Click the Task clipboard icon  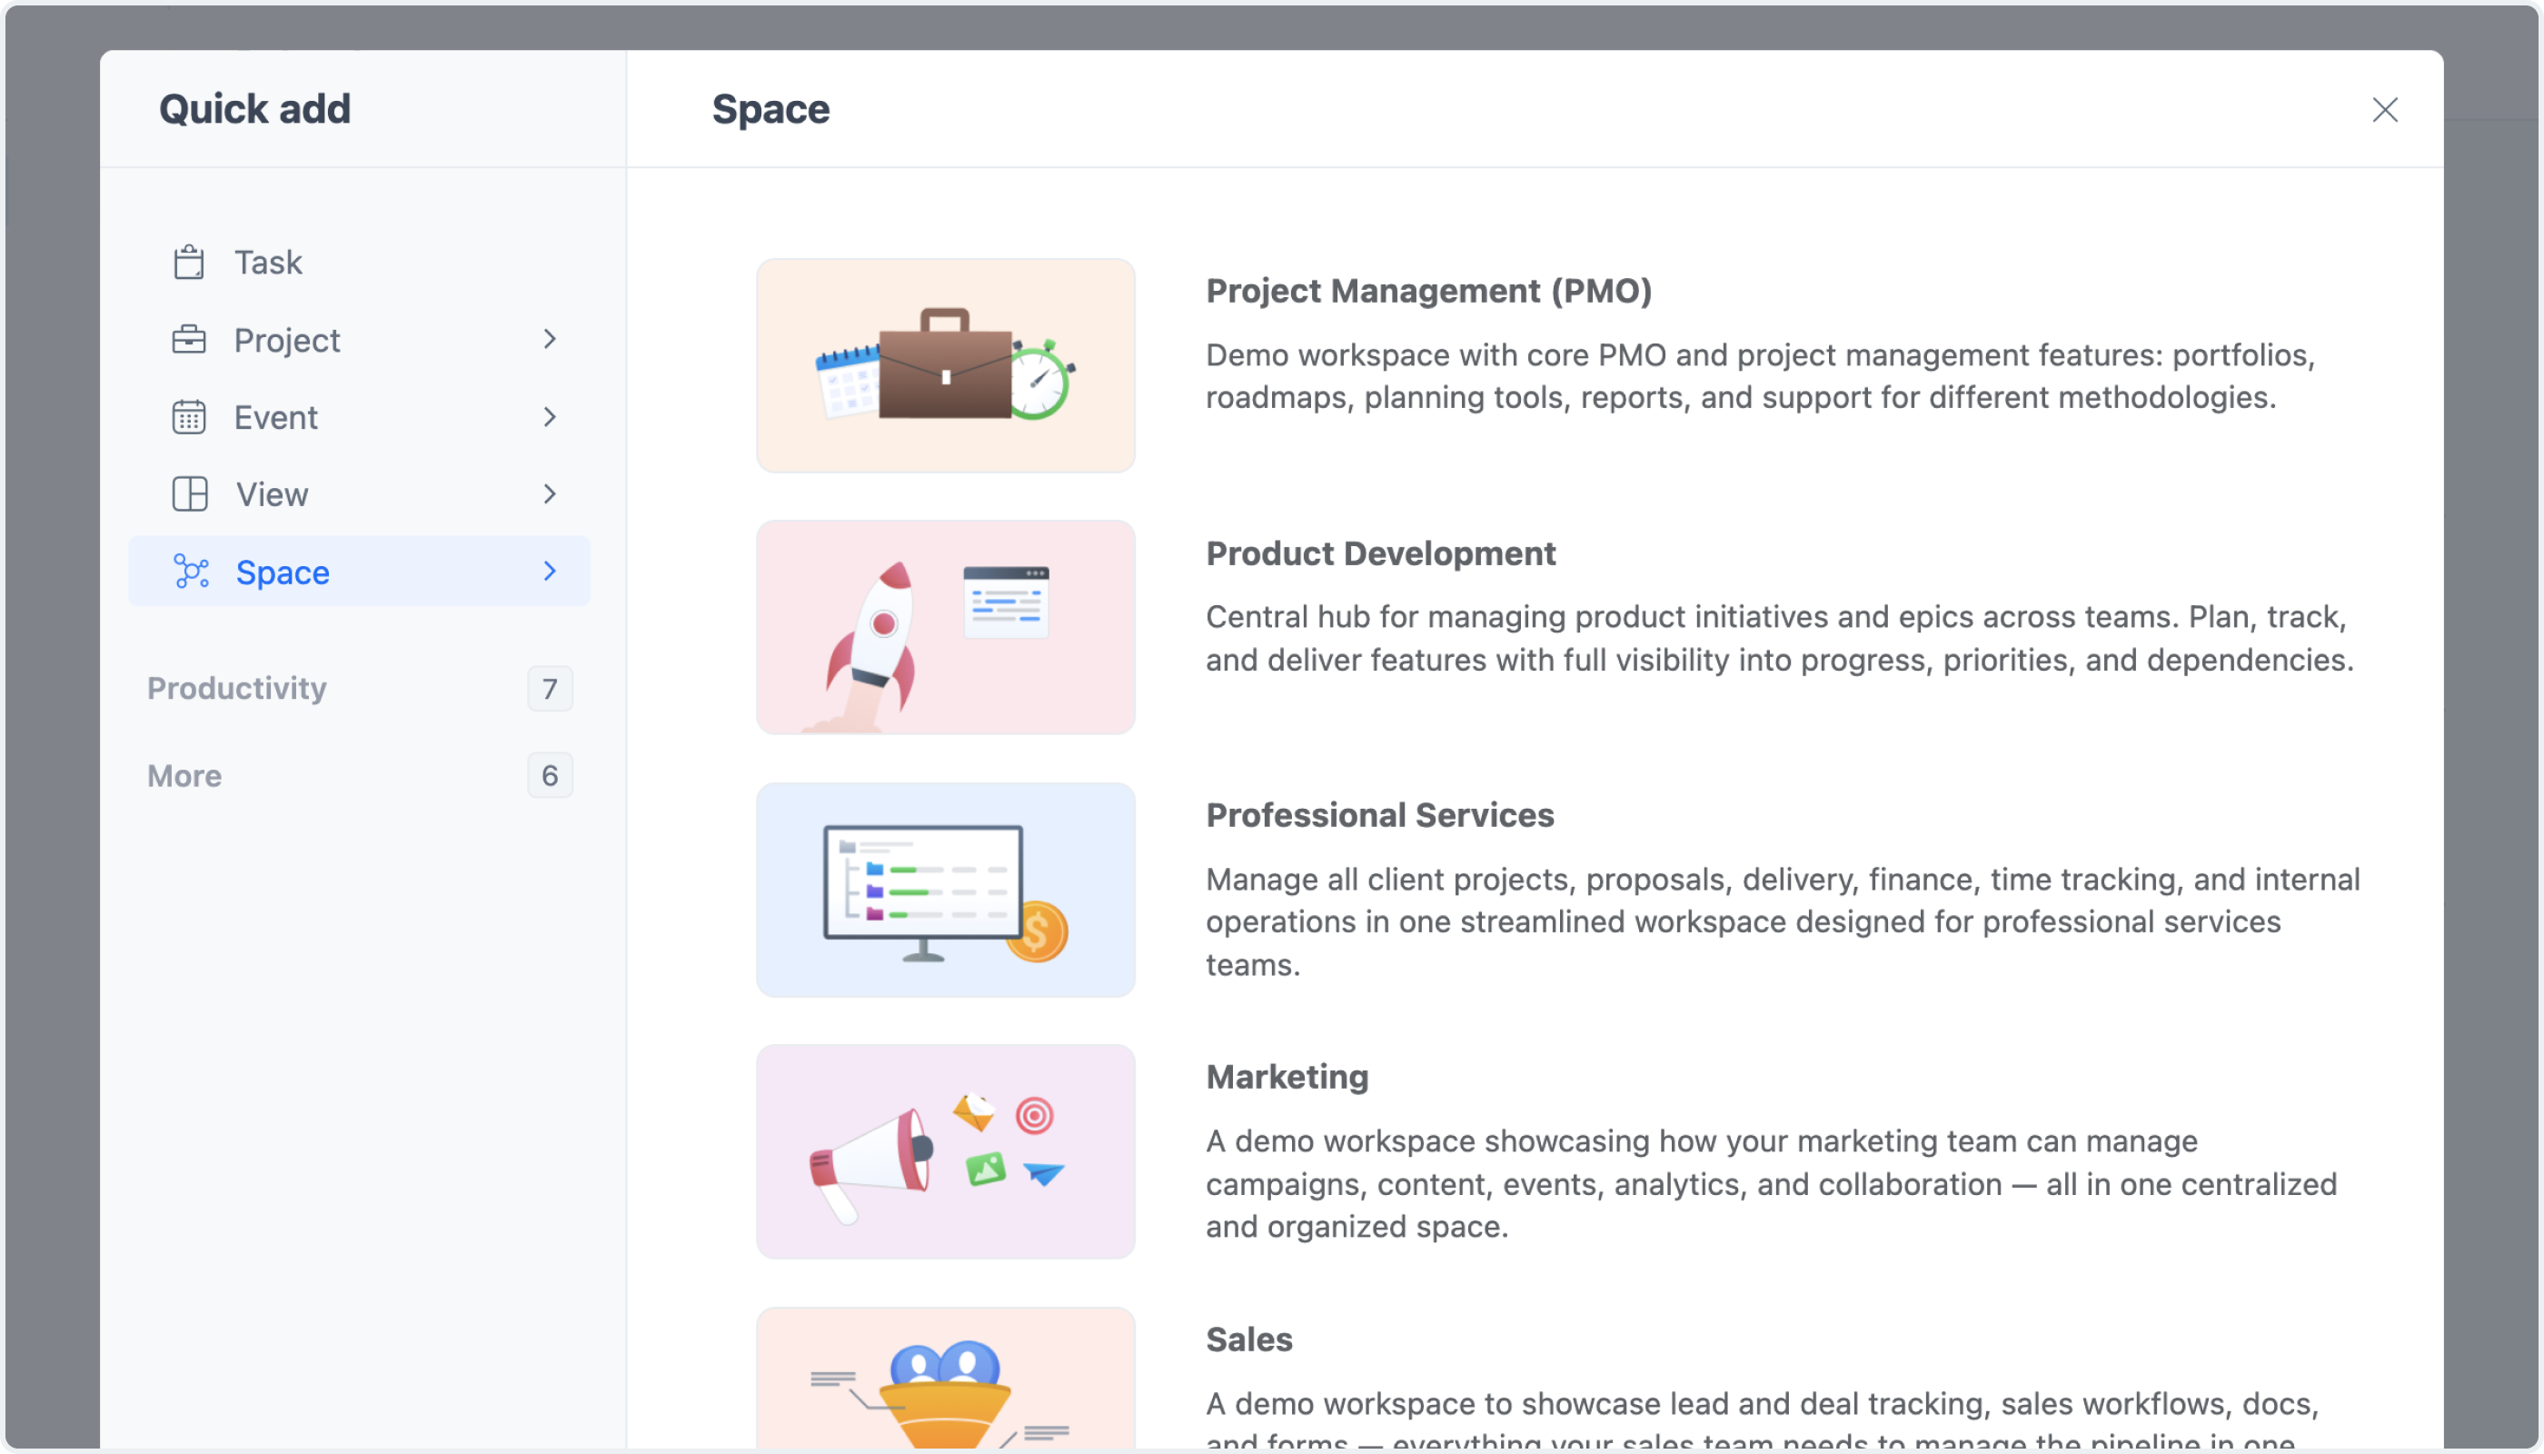(x=189, y=263)
